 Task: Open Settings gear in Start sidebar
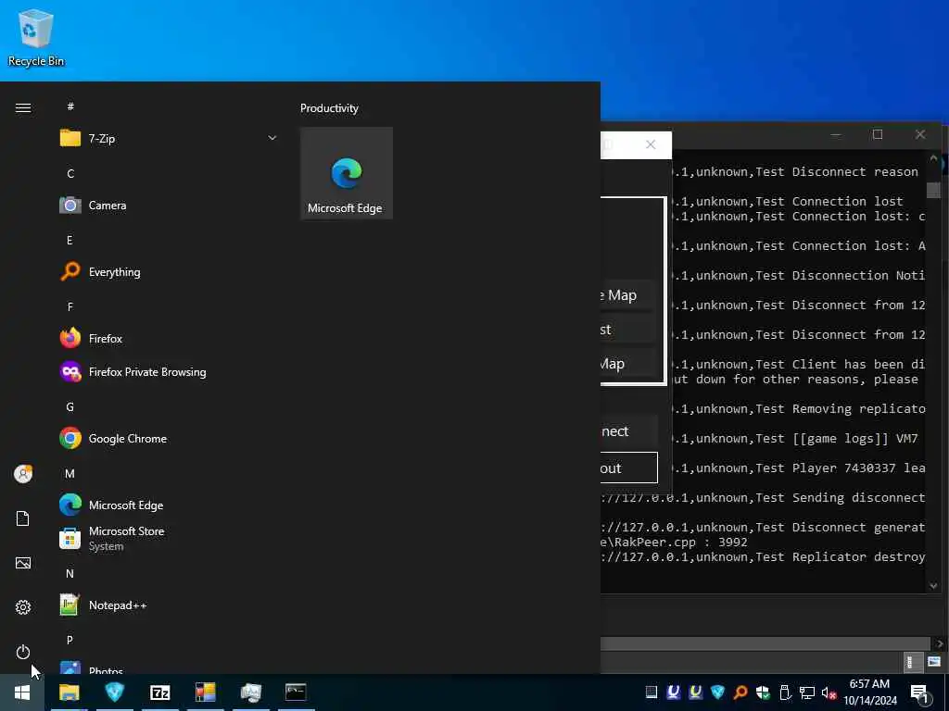click(23, 607)
